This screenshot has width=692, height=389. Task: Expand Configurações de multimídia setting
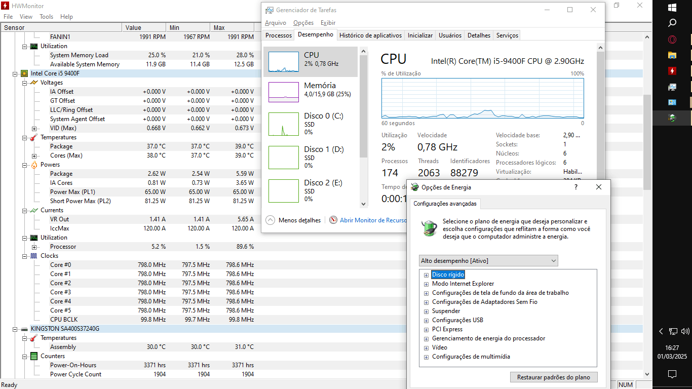(x=427, y=357)
